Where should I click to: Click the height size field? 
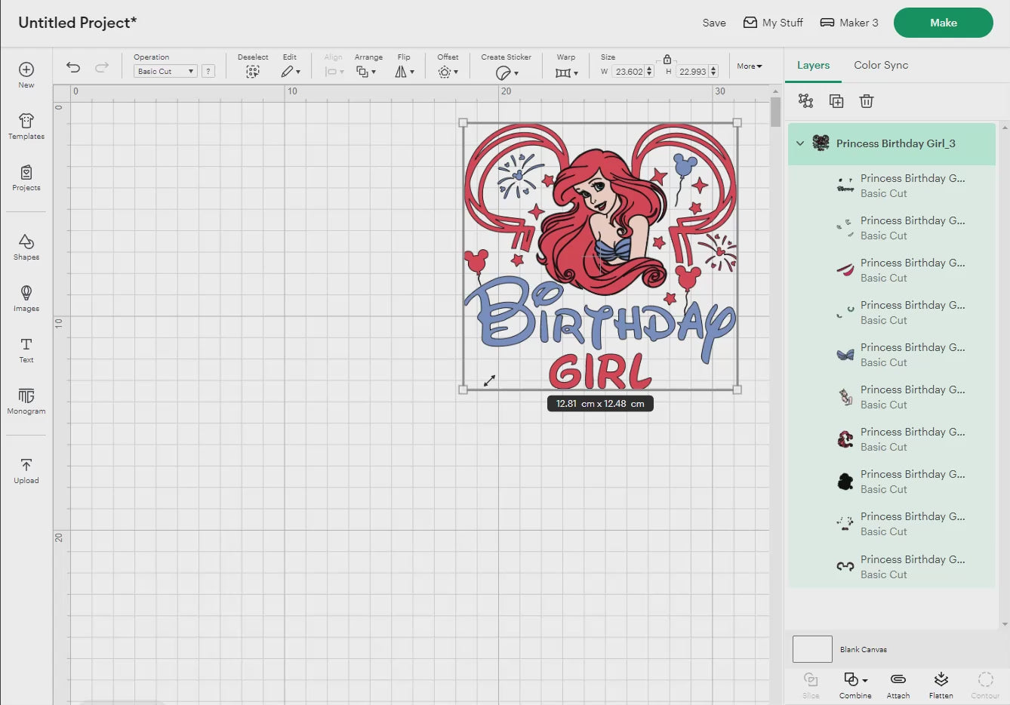691,72
